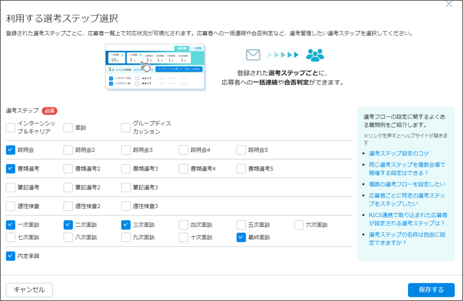
Task: Uncheck the 最終面談 checkbox
Action: [241, 237]
